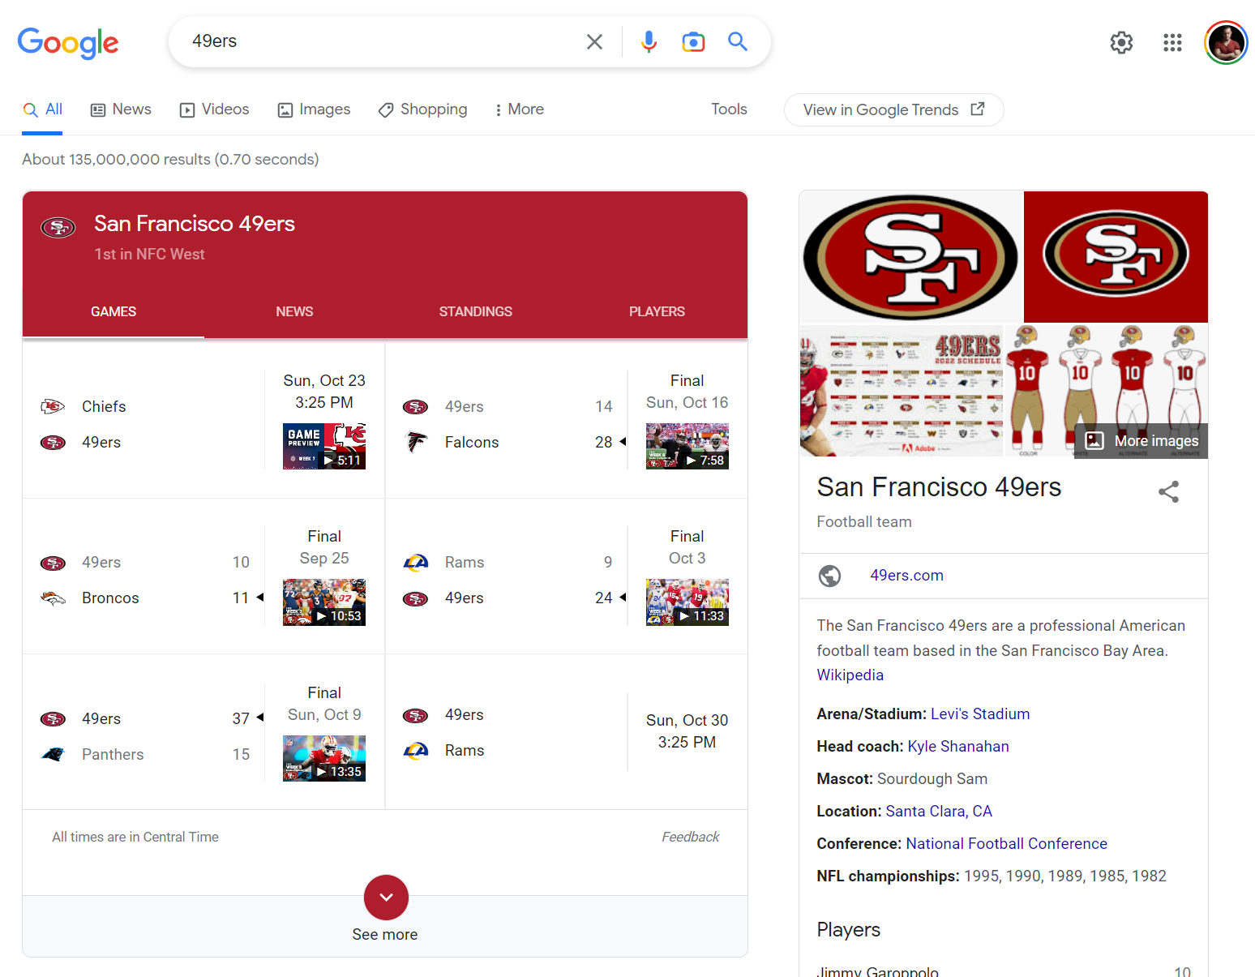This screenshot has height=977, width=1255.
Task: Select the GAMES tab in the sports card
Action: click(x=114, y=312)
